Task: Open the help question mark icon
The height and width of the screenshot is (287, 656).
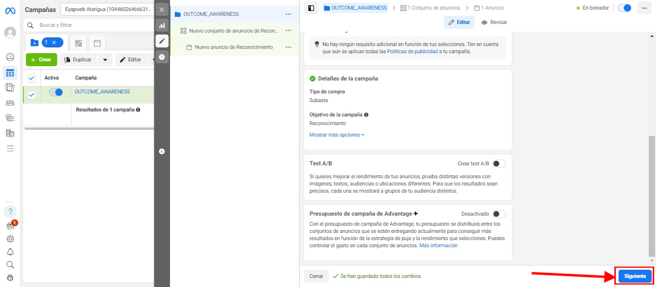Action: 10,211
